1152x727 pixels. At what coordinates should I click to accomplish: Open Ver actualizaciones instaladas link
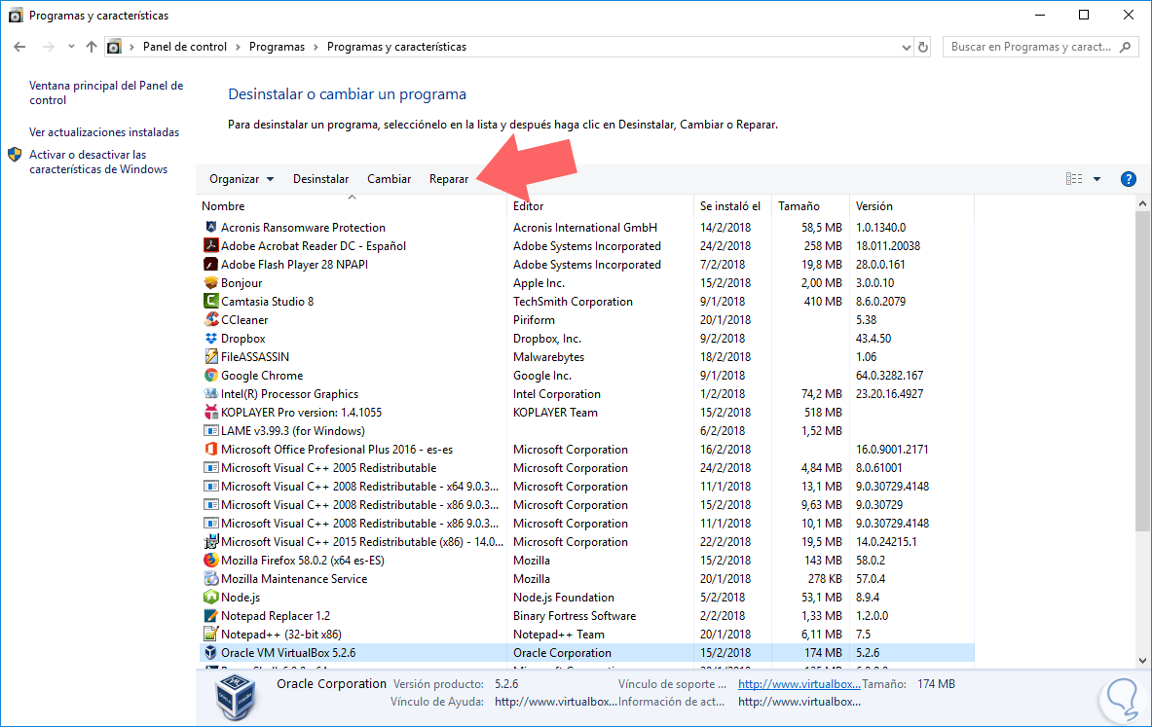(x=104, y=132)
